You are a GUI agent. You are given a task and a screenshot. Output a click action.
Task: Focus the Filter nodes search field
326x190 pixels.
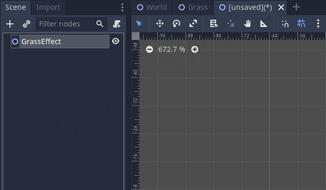(x=71, y=24)
